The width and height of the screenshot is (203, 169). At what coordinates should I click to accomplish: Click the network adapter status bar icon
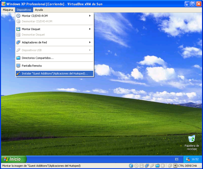coord(147,166)
